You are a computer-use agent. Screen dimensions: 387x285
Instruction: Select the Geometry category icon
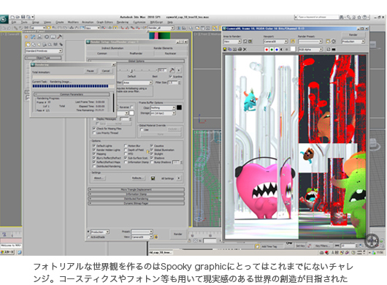coord(28,45)
